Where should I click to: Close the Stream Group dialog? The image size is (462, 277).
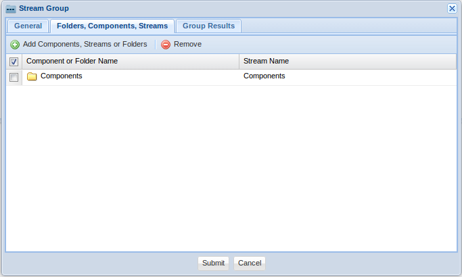point(452,8)
